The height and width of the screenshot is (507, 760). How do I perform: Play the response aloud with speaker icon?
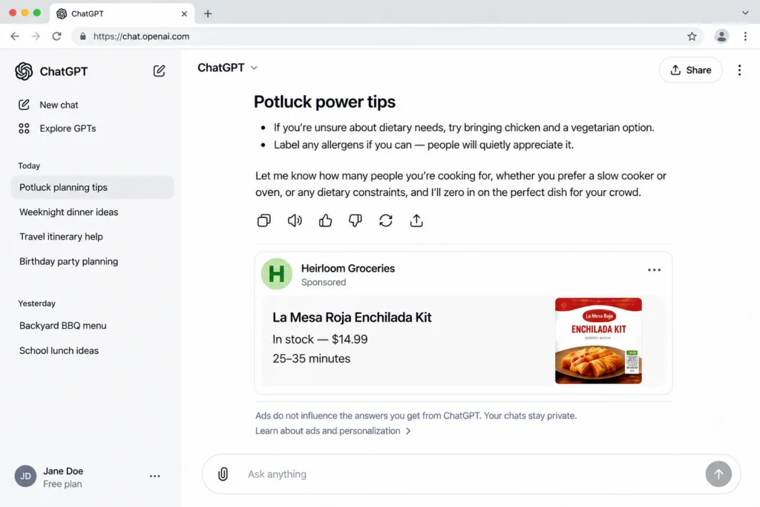pos(295,220)
